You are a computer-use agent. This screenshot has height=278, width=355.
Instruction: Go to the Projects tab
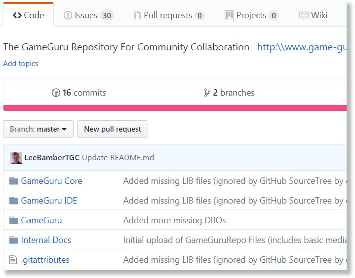pyautogui.click(x=251, y=15)
